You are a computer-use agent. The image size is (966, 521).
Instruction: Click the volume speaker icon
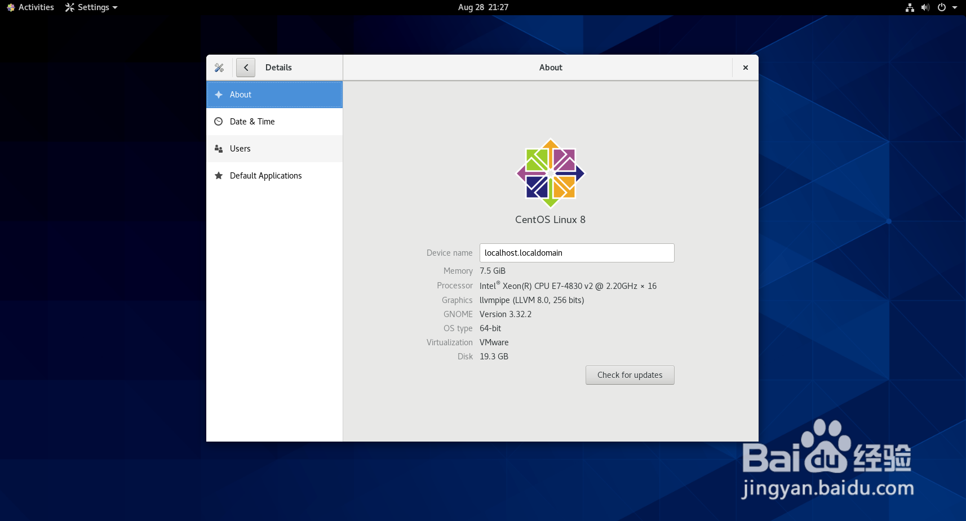pos(925,7)
